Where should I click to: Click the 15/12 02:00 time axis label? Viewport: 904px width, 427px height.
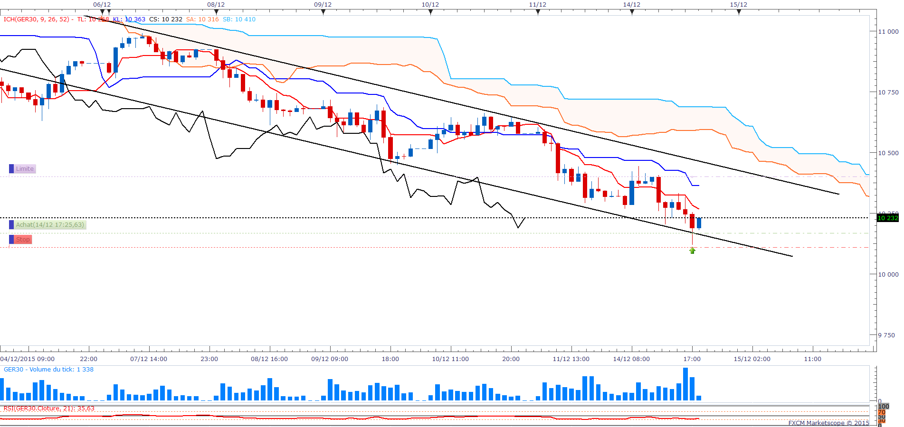tap(752, 359)
